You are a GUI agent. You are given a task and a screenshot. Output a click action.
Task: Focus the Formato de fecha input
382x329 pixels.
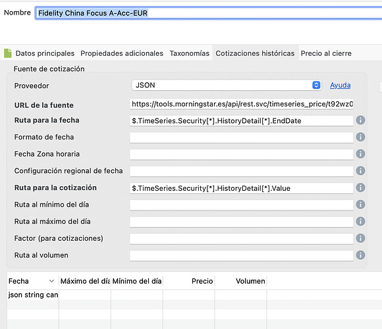pyautogui.click(x=242, y=138)
